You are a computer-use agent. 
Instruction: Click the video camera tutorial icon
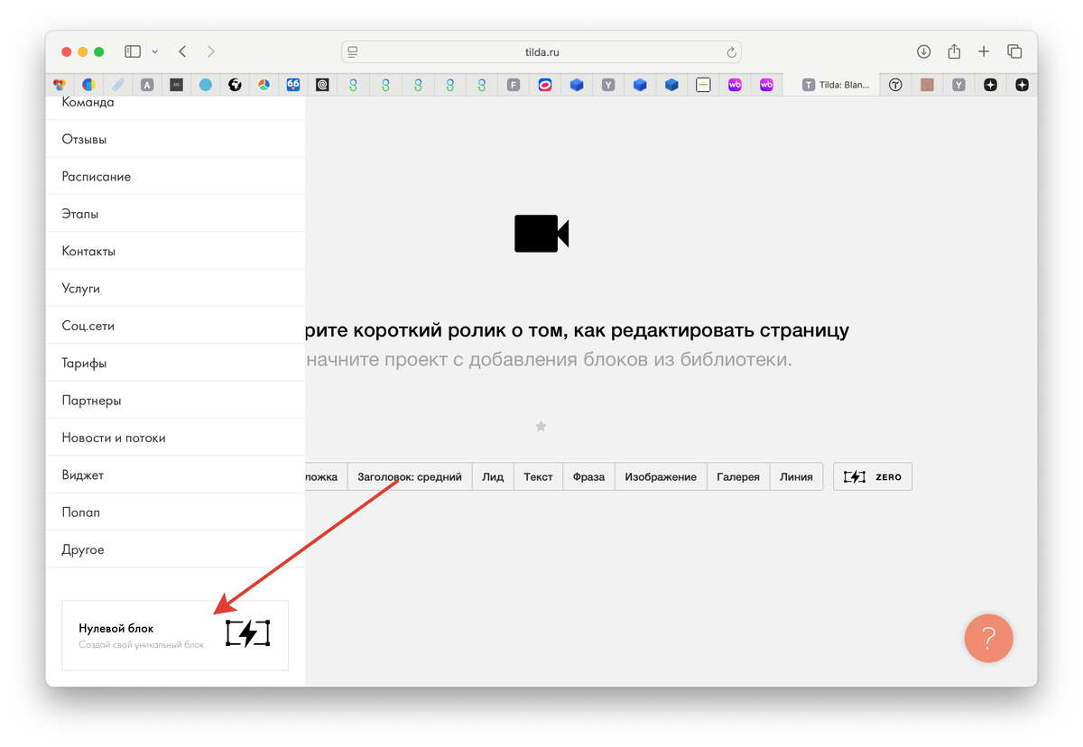point(541,234)
